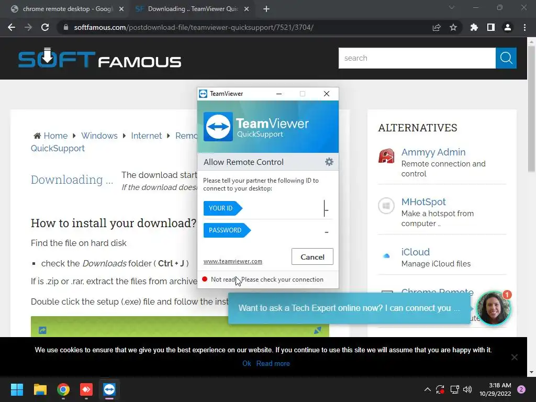Open the MHotSpot icon
This screenshot has height=402, width=536.
[386, 206]
